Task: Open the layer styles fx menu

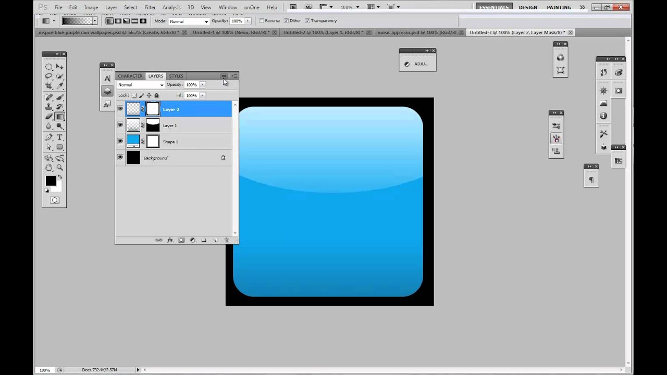Action: [170, 240]
